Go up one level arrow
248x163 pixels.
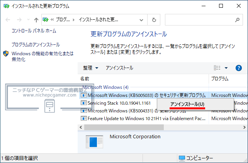pos(36,20)
